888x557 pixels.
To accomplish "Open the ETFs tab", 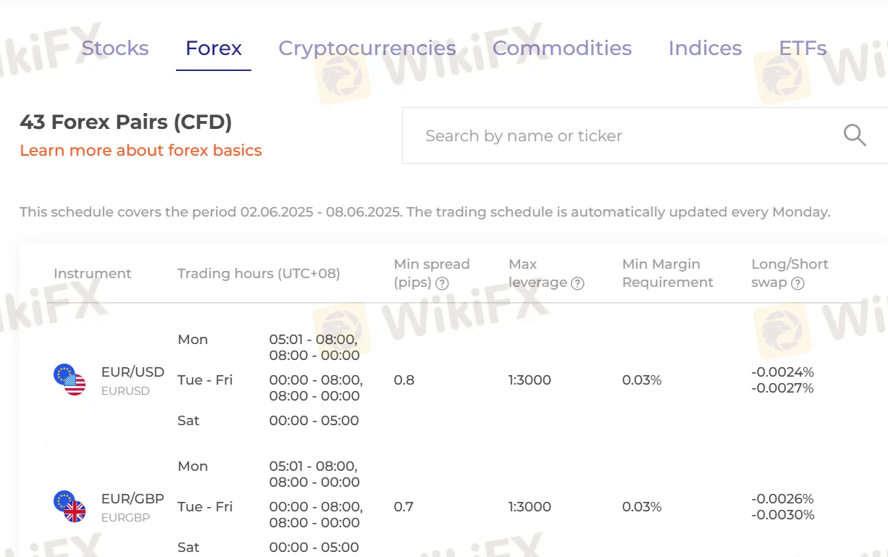I will (x=803, y=49).
